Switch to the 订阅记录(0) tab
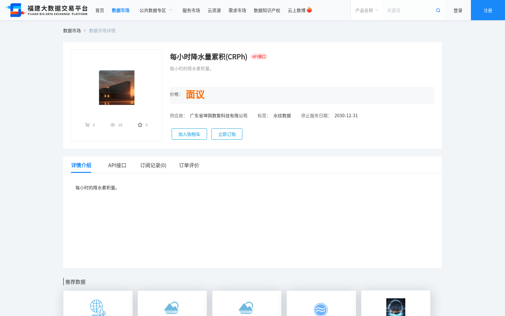 point(153,165)
